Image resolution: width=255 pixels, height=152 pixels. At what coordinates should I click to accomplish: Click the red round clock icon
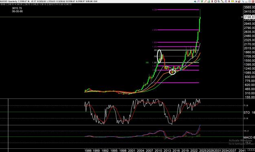click(x=215, y=1)
